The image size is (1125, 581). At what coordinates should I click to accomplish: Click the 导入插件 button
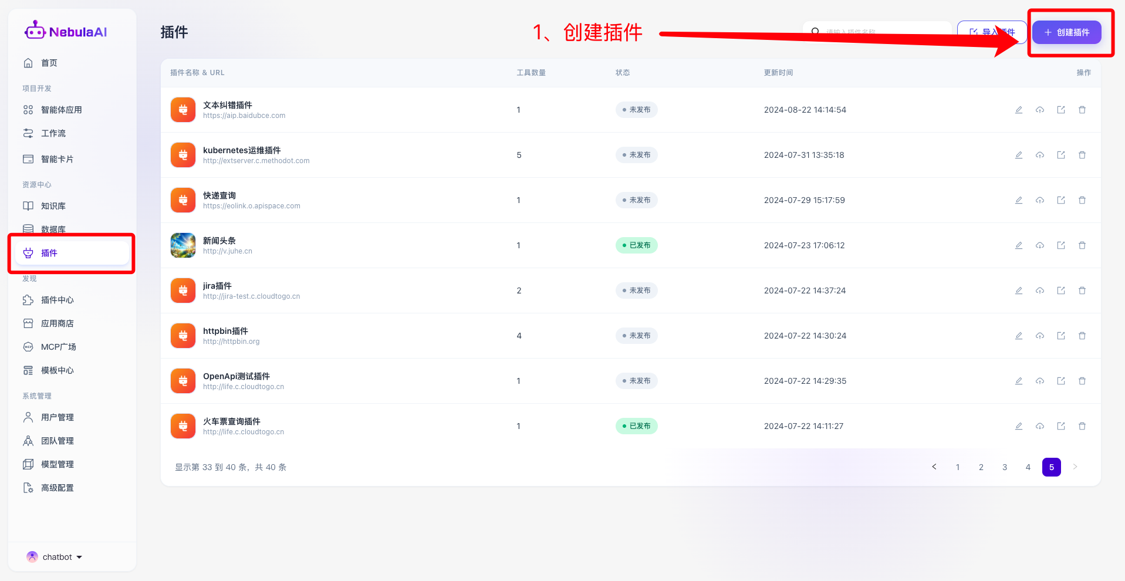(992, 32)
